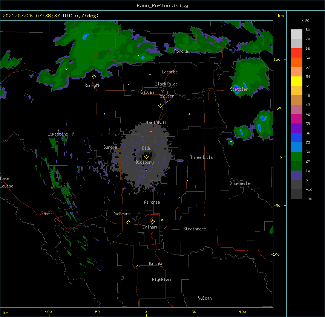Click the dBZ legend heading
Image resolution: width=325 pixels, height=317 pixels.
pos(305,20)
